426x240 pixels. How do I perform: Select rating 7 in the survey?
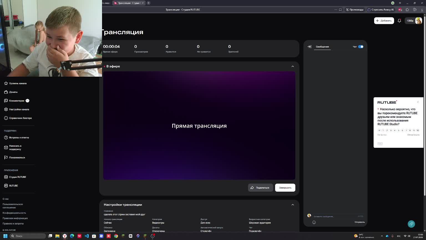pos(406,130)
